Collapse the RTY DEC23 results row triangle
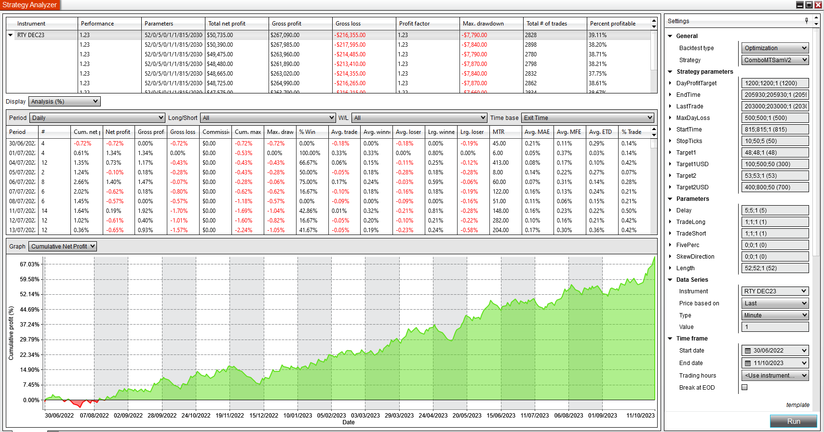This screenshot has height=432, width=824. pyautogui.click(x=11, y=35)
